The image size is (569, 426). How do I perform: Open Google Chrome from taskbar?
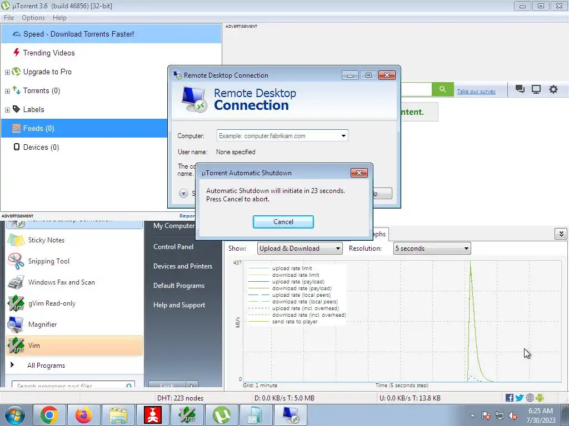pyautogui.click(x=49, y=415)
